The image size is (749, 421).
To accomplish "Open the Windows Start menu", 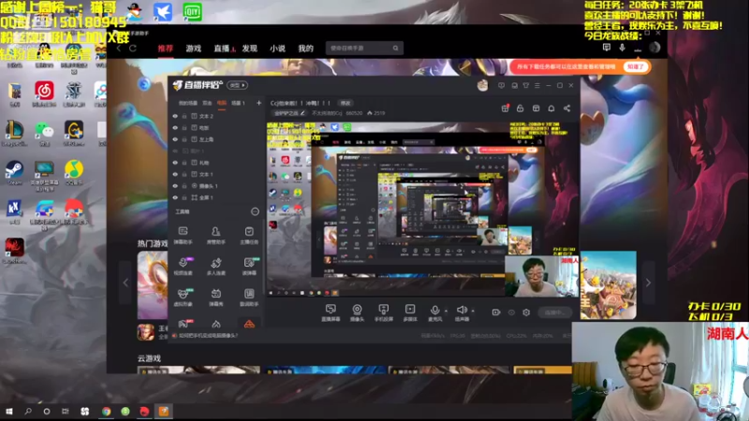I will [x=9, y=411].
